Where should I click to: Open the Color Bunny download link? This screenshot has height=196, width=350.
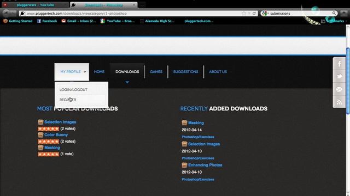56,134
